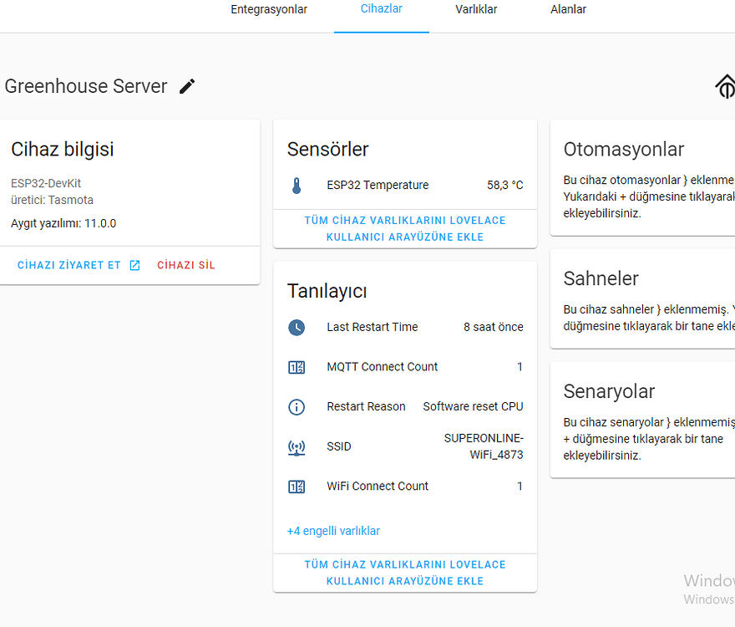
Task: Click the SUPERONLINE-WiFi_4873 value
Action: click(x=484, y=446)
